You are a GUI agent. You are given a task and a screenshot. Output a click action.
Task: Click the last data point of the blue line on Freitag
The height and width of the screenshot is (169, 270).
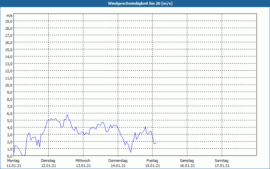156,143
